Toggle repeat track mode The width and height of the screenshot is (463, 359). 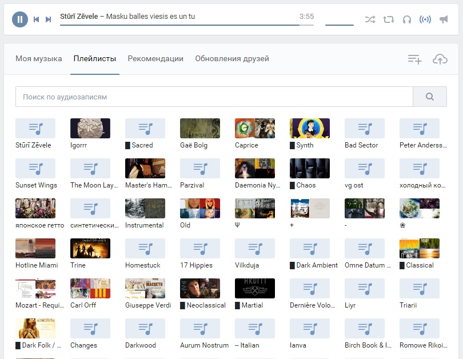tap(389, 19)
